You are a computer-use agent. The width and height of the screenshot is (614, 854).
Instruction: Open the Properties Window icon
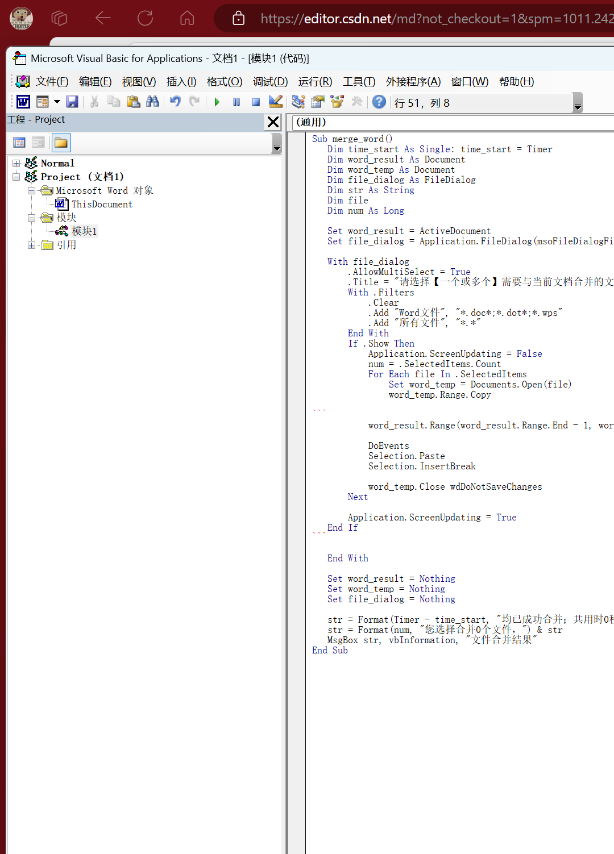tap(318, 102)
